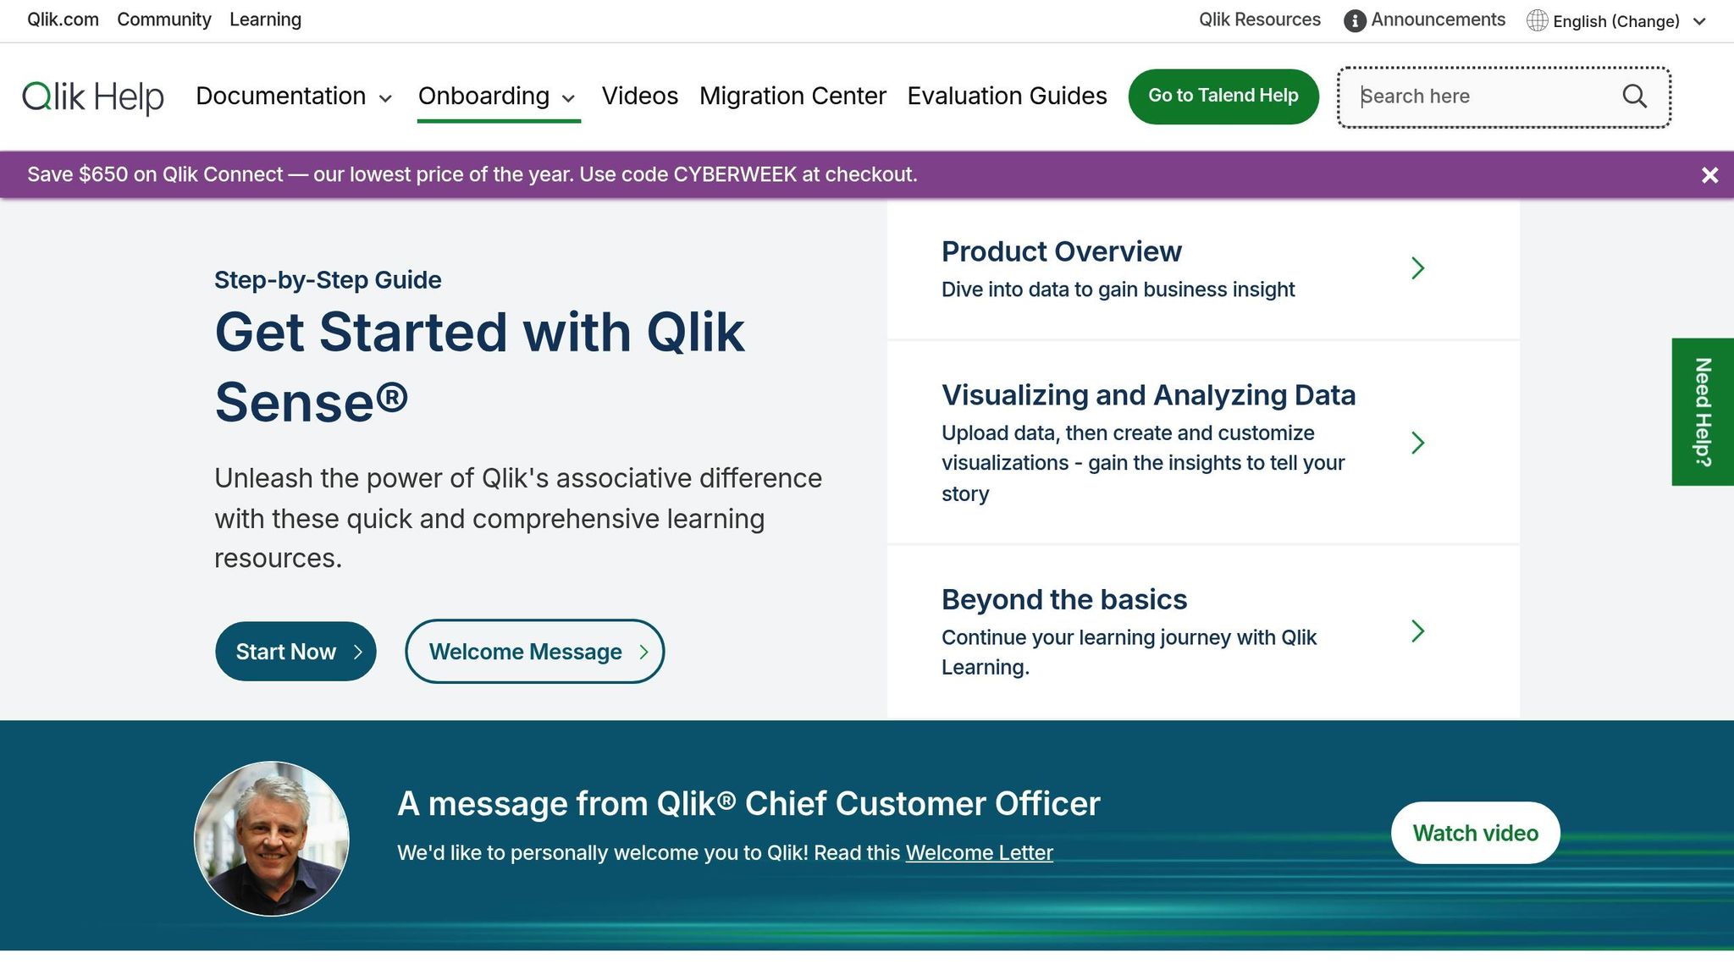This screenshot has width=1734, height=975.
Task: Open Beyond the basics chevron arrow
Action: point(1419,631)
